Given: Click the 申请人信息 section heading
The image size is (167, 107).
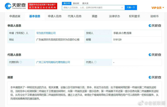Looking at the screenshot, I should click(x=14, y=26).
